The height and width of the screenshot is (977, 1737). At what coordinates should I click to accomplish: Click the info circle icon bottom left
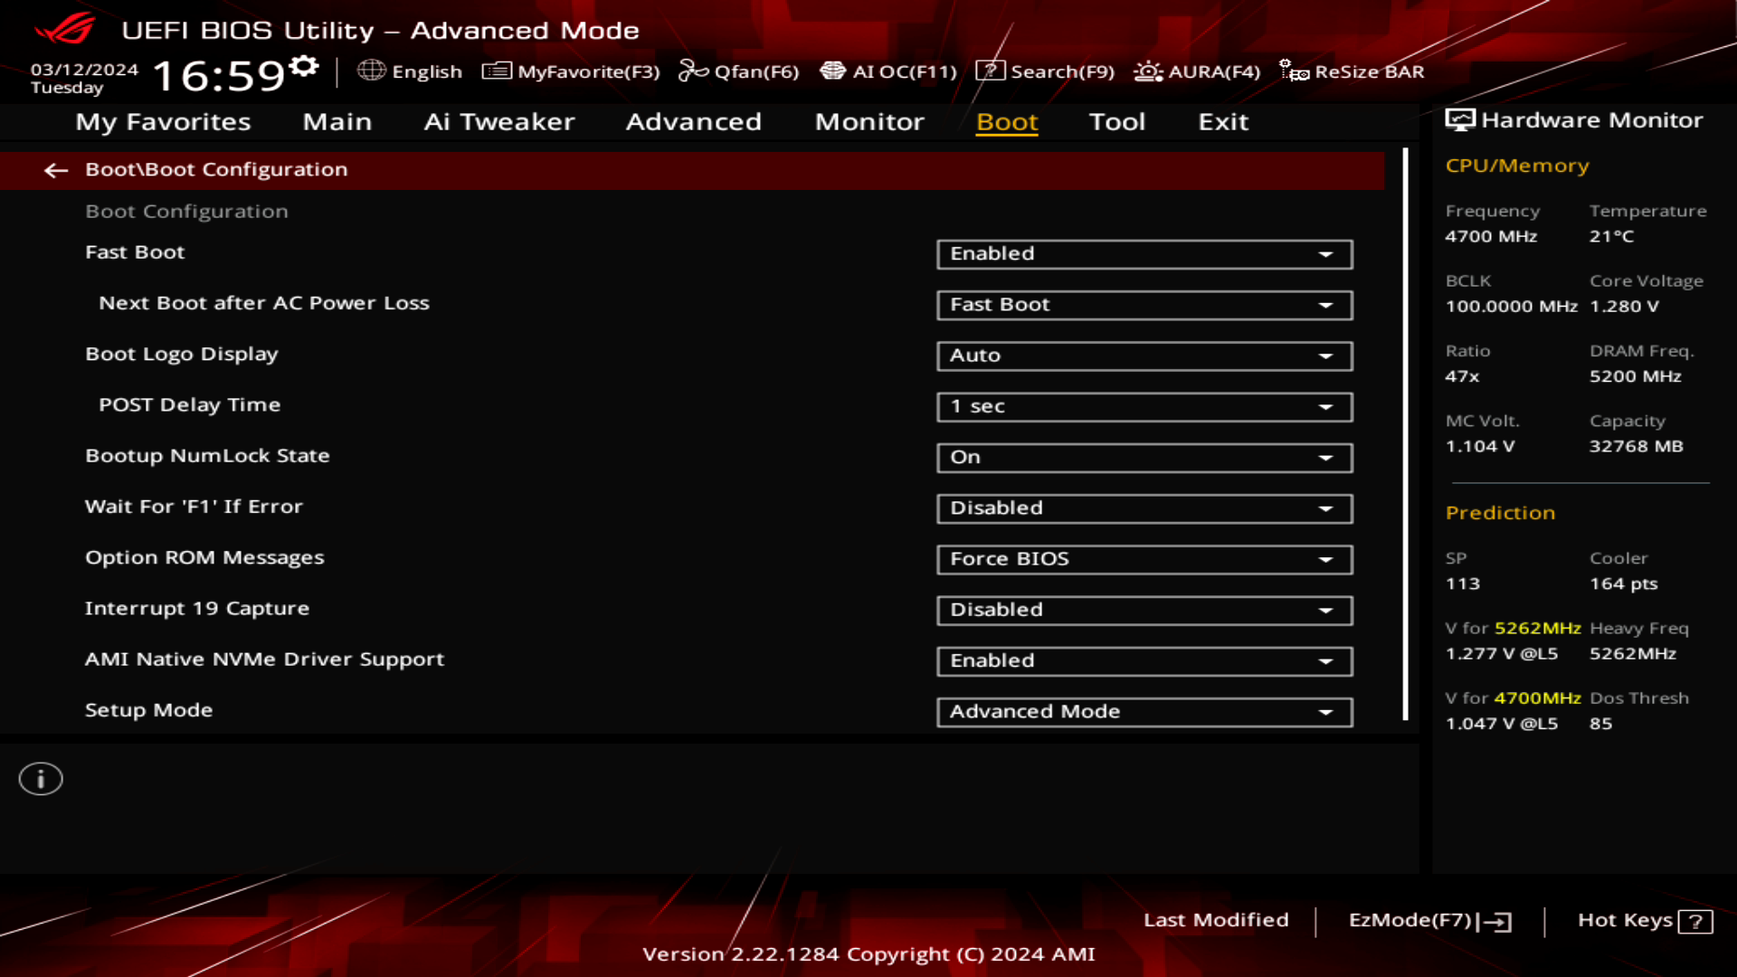[x=40, y=778]
